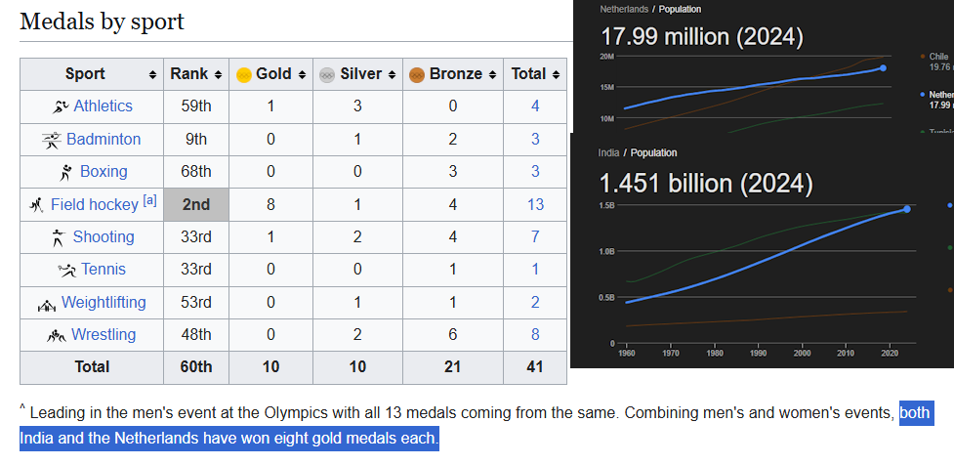Click Netherlands population chart endpoint marker
This screenshot has width=954, height=465.
[x=883, y=68]
